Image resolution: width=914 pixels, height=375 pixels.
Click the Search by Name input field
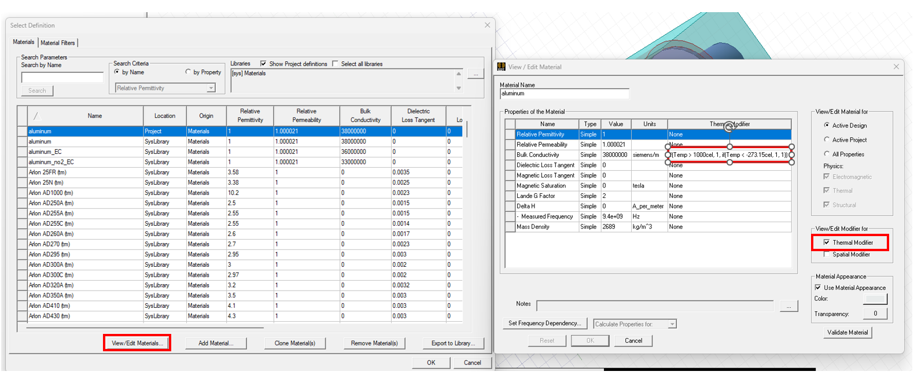62,78
